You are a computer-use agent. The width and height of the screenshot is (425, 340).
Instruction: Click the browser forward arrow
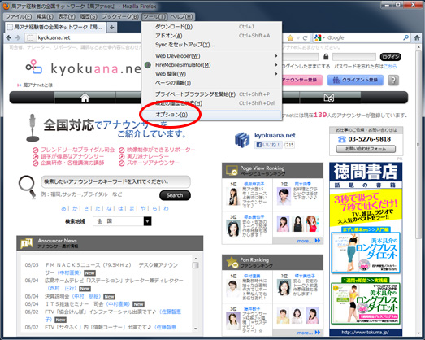(x=18, y=37)
